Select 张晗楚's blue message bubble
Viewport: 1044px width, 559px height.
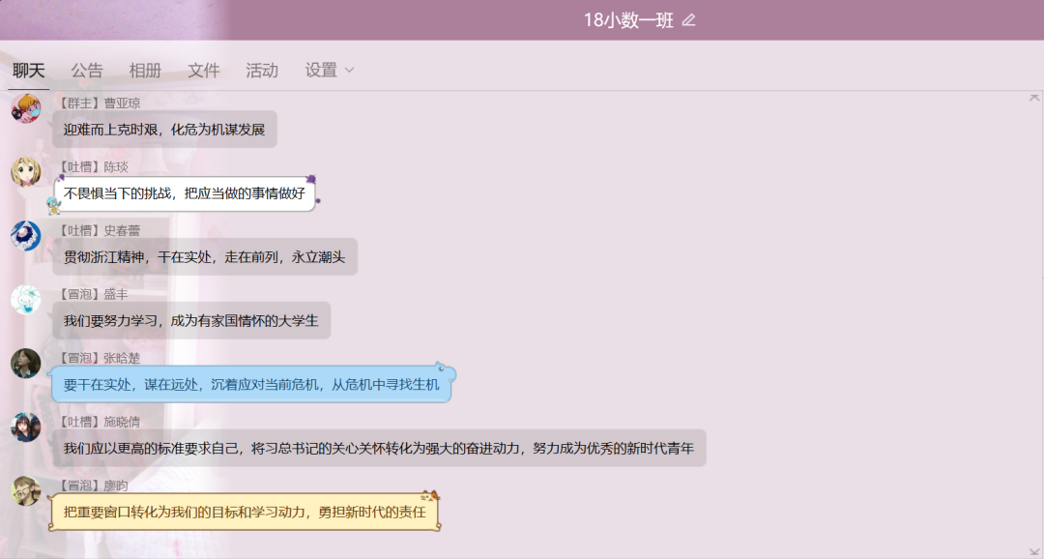coord(251,384)
